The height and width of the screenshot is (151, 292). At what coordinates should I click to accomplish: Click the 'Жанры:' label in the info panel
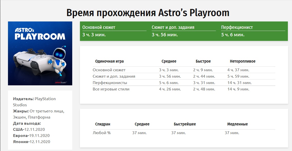click(x=21, y=111)
